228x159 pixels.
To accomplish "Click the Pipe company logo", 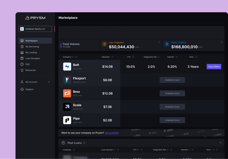I will [67, 120].
